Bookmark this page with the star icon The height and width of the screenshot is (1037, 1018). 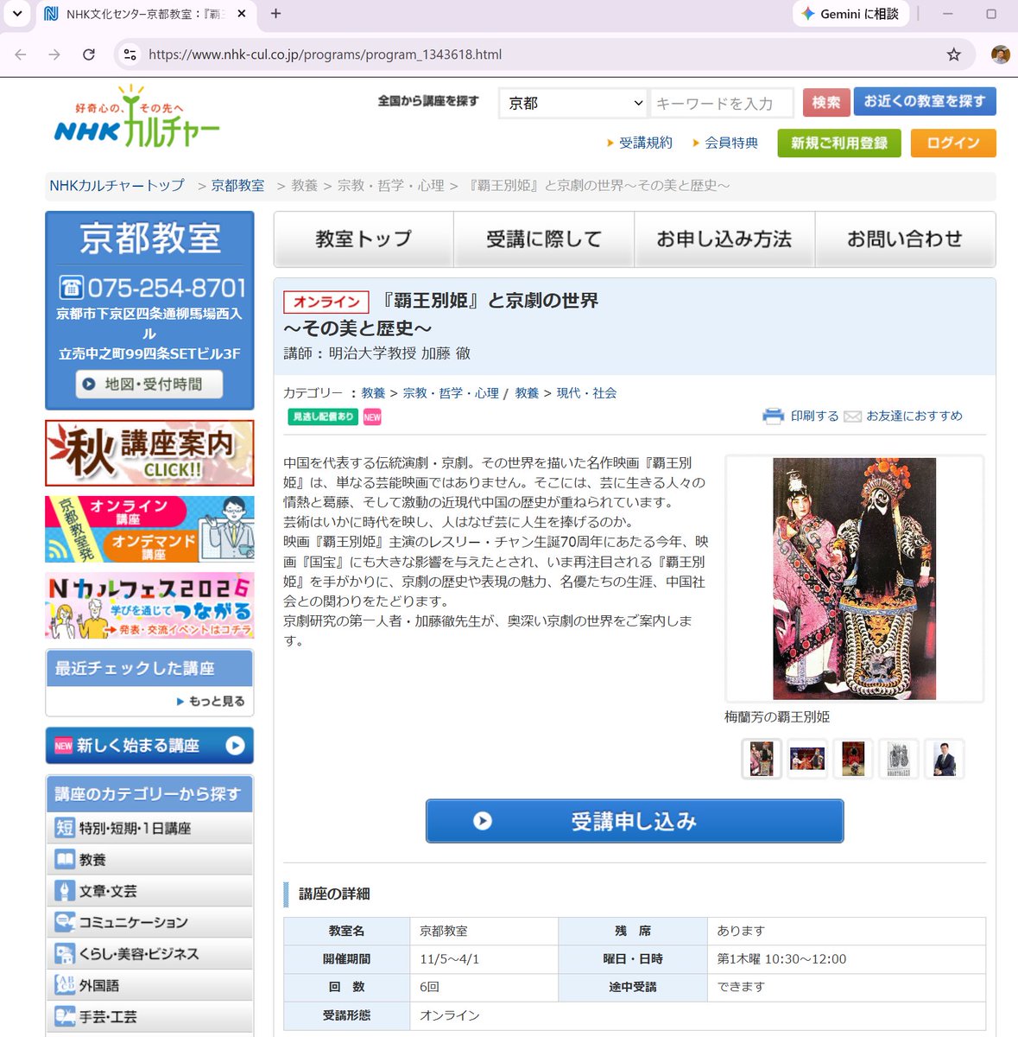[x=953, y=54]
